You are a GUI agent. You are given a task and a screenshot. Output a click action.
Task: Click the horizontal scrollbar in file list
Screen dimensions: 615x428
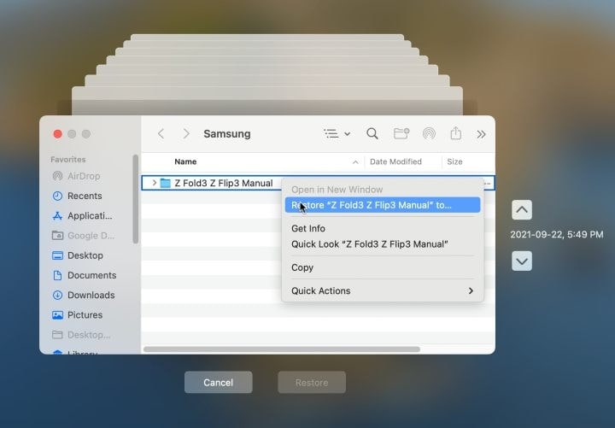pyautogui.click(x=282, y=349)
